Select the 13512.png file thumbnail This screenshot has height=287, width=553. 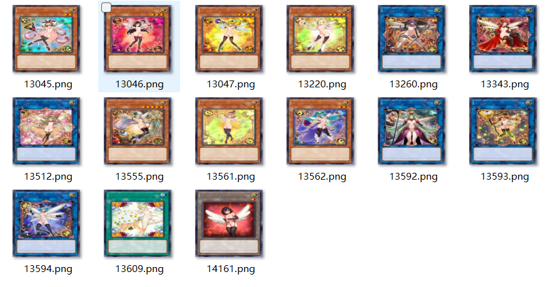coord(46,131)
